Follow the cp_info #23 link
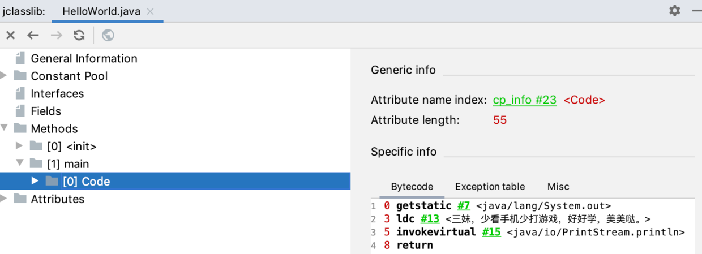 pos(524,100)
